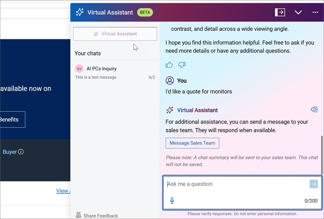The image size is (324, 219).
Task: Click the thumbs up feedback icon
Action: [x=169, y=65]
